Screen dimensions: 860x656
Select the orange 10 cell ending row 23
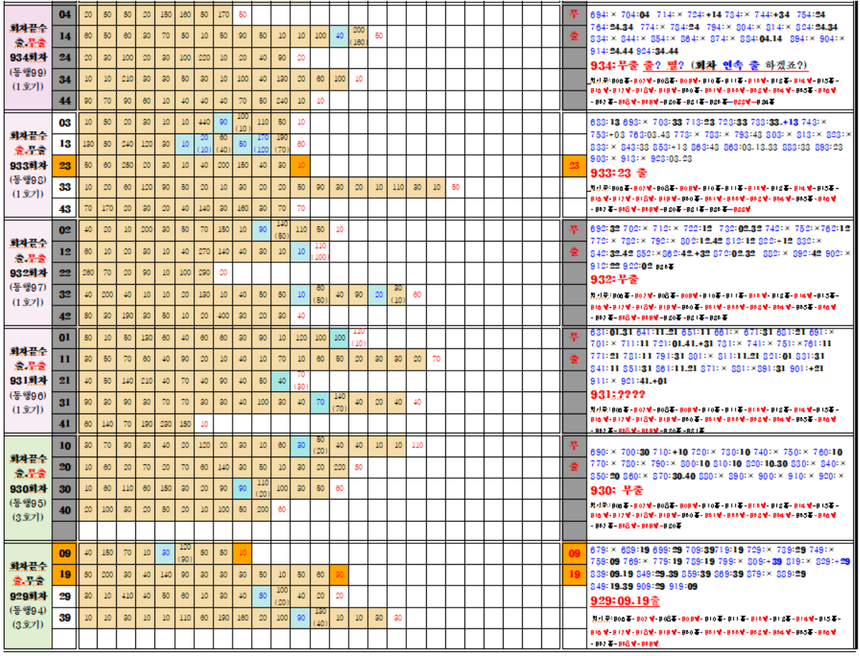point(301,164)
